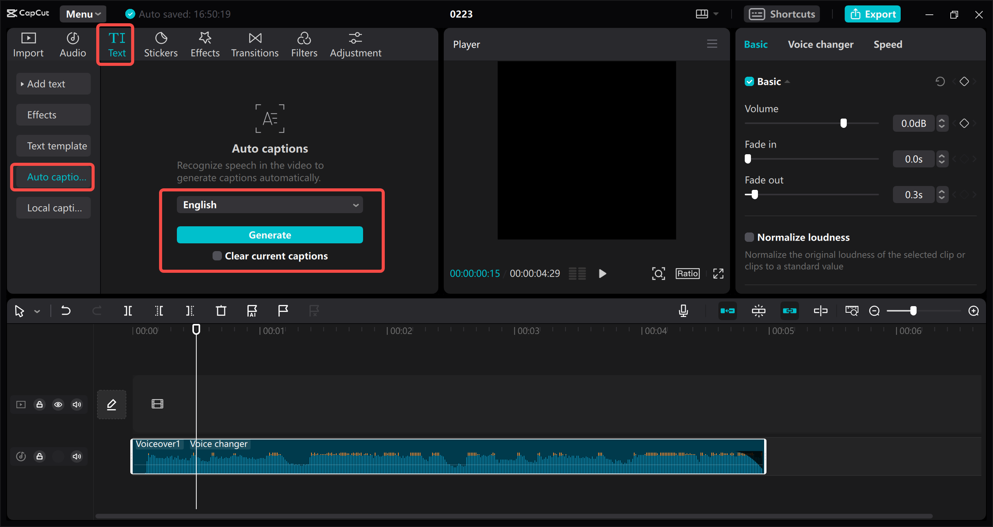The width and height of the screenshot is (993, 527).
Task: Click the Delete clip icon
Action: click(221, 310)
